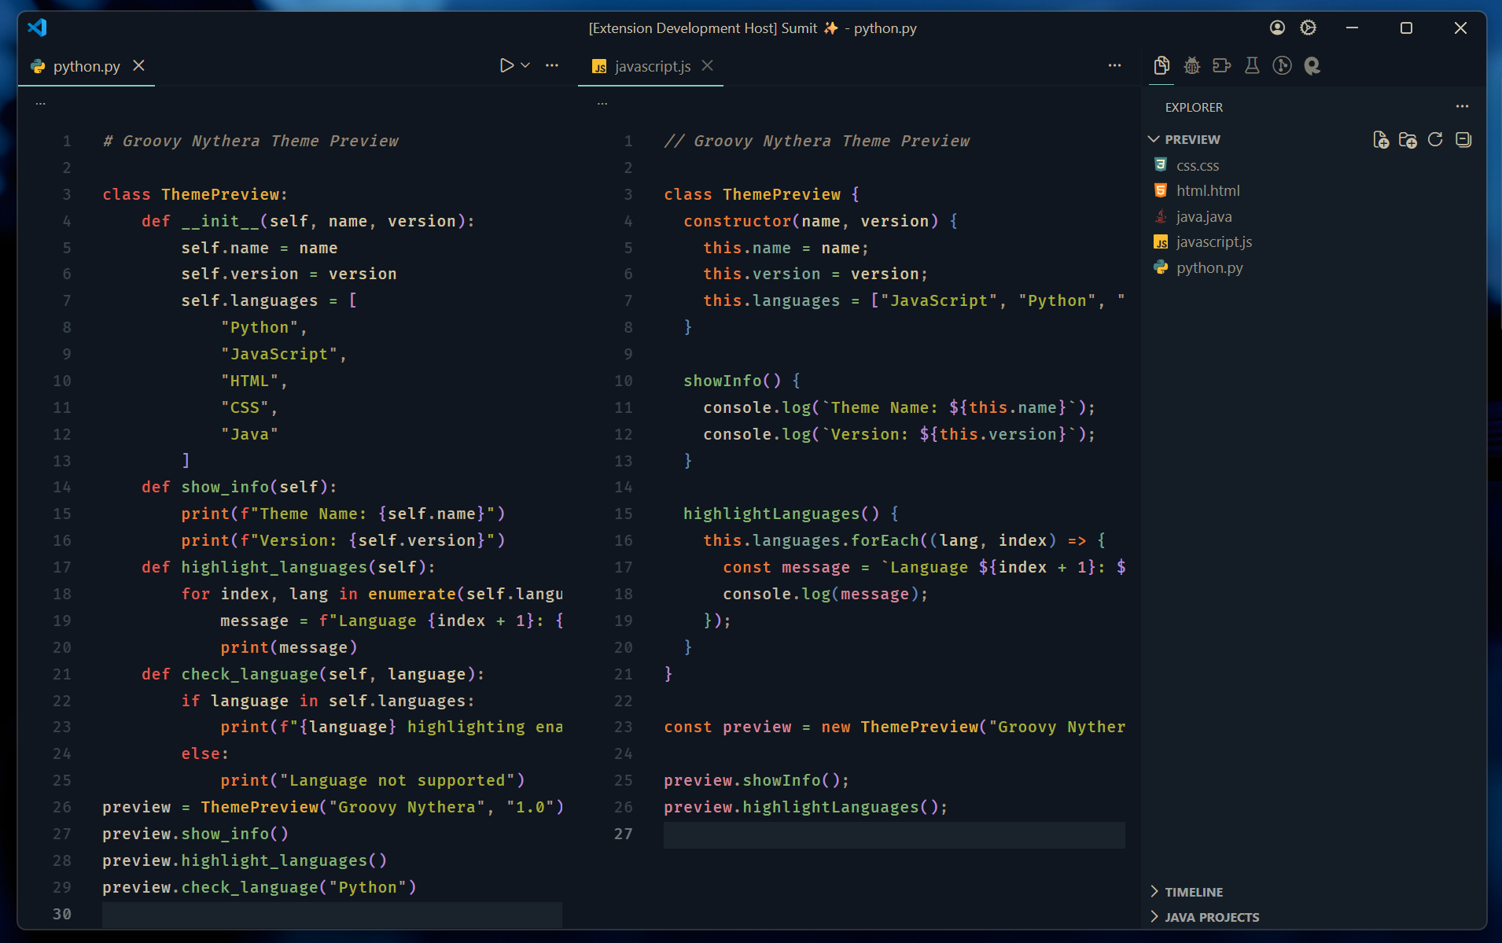This screenshot has width=1502, height=943.
Task: Click 'constructor' keyword in javascript.js
Action: (x=738, y=222)
